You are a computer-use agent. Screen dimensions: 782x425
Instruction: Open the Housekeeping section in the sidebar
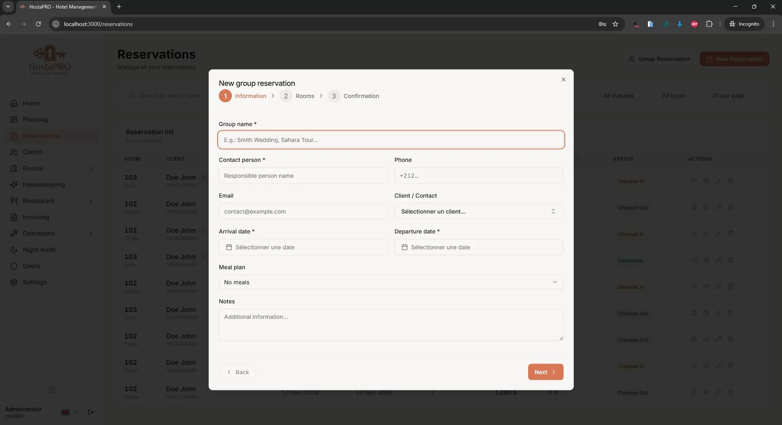[44, 185]
